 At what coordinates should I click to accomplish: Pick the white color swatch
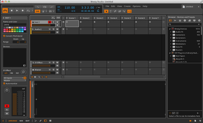[10, 27]
